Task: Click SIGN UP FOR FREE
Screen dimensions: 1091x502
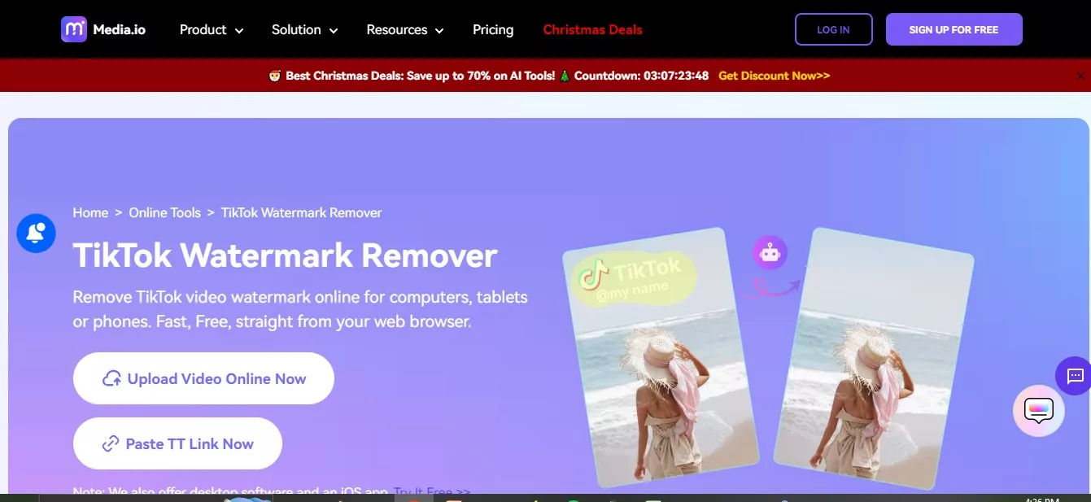Action: coord(954,29)
